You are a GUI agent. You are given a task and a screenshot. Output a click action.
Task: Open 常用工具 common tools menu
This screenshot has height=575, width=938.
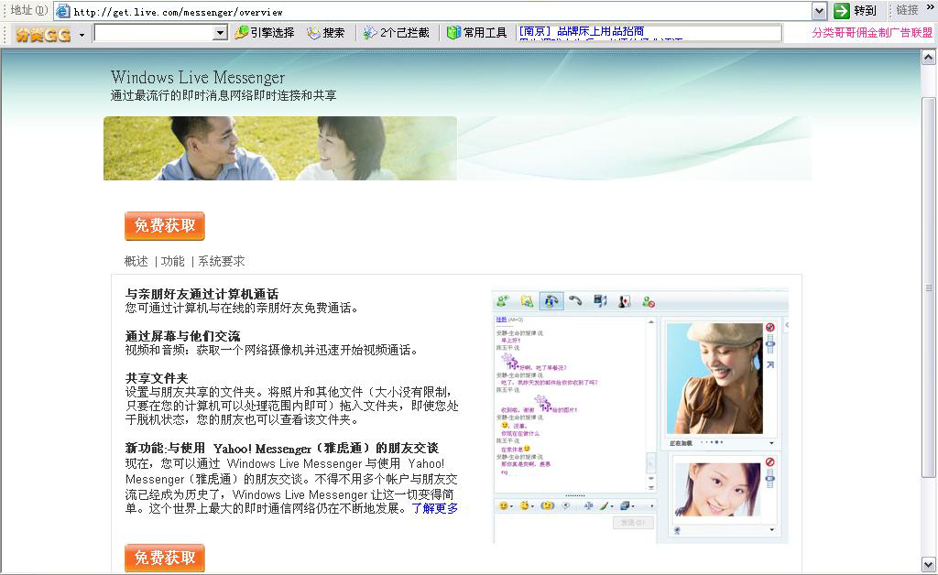pyautogui.click(x=476, y=33)
